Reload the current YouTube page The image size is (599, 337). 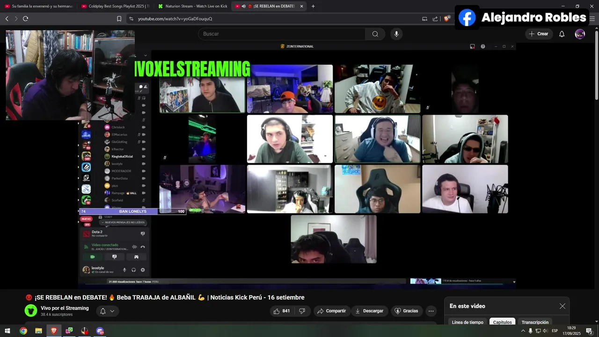click(25, 19)
